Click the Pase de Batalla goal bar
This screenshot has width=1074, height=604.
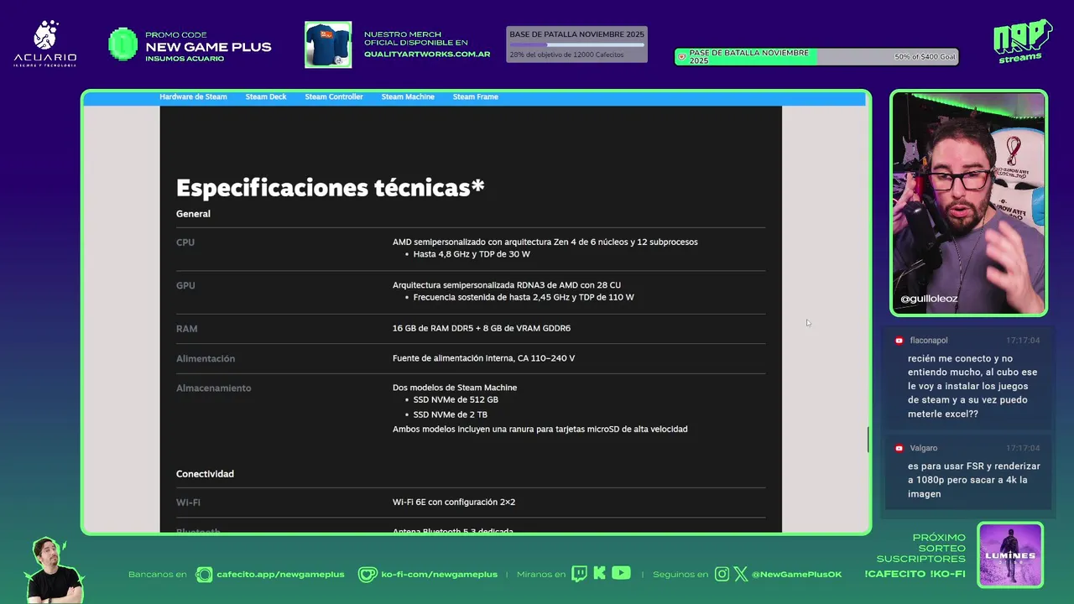[816, 57]
